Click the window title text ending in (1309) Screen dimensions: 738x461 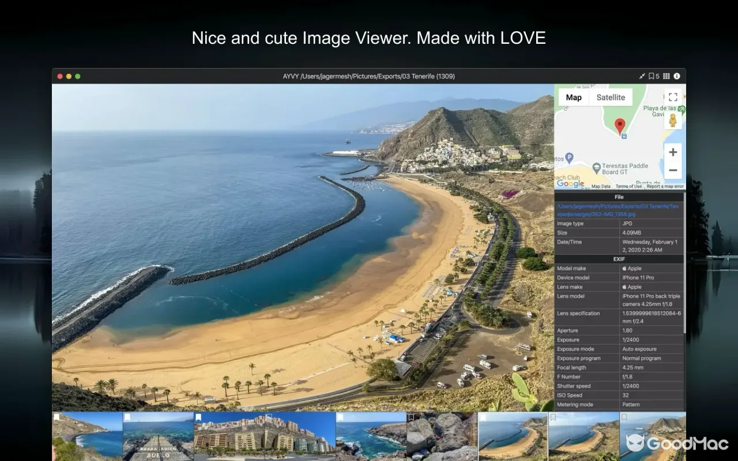tap(369, 76)
